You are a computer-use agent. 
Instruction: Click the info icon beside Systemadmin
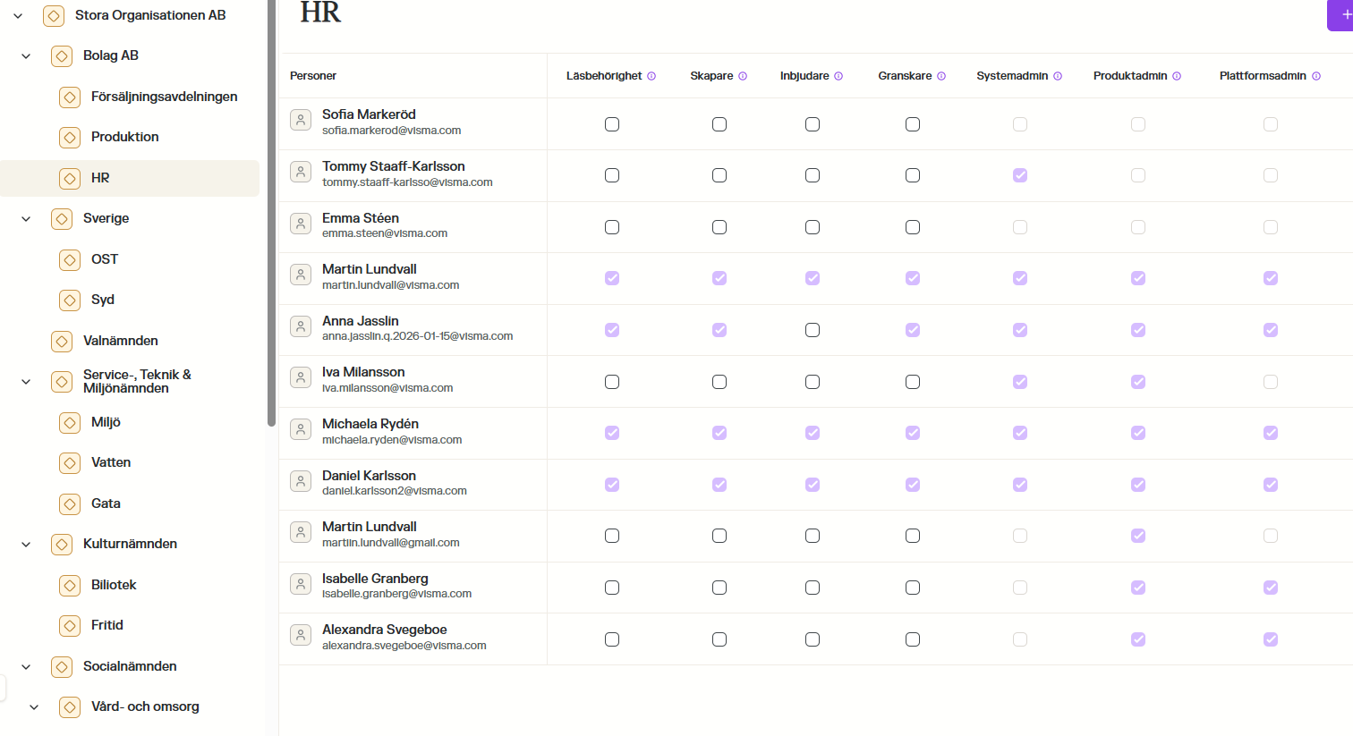pos(1058,76)
